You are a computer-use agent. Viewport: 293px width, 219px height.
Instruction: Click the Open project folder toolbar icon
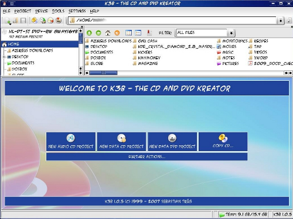click(x=16, y=20)
